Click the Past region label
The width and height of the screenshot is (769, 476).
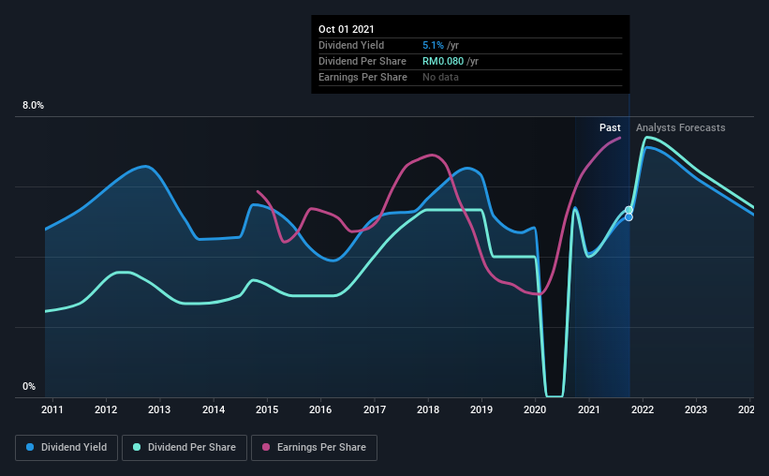(610, 127)
